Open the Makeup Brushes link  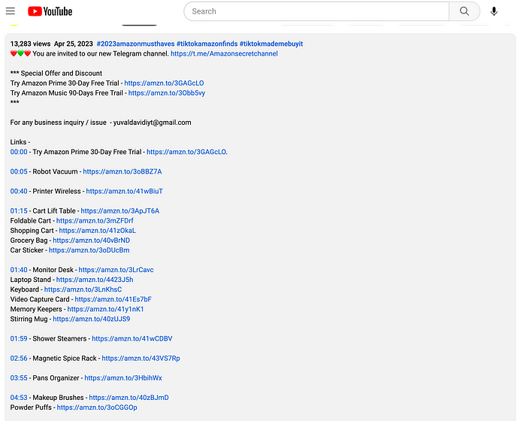click(x=128, y=398)
